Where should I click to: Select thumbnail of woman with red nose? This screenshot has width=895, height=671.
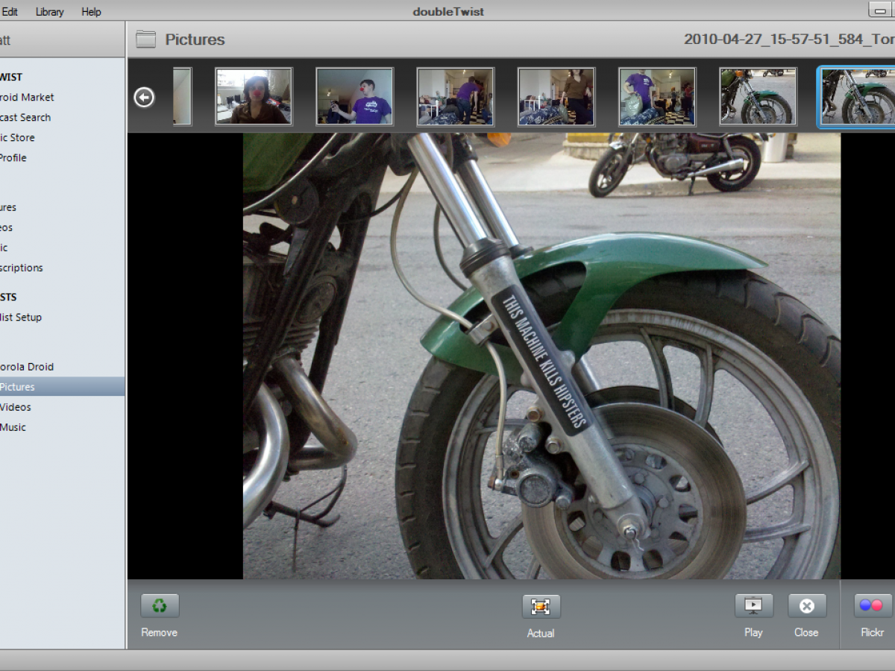[254, 96]
